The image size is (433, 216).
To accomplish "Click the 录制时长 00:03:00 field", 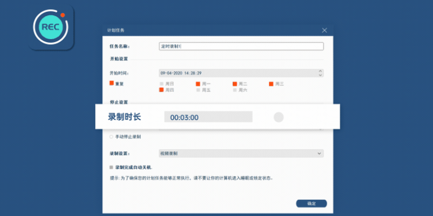I will tap(208, 117).
